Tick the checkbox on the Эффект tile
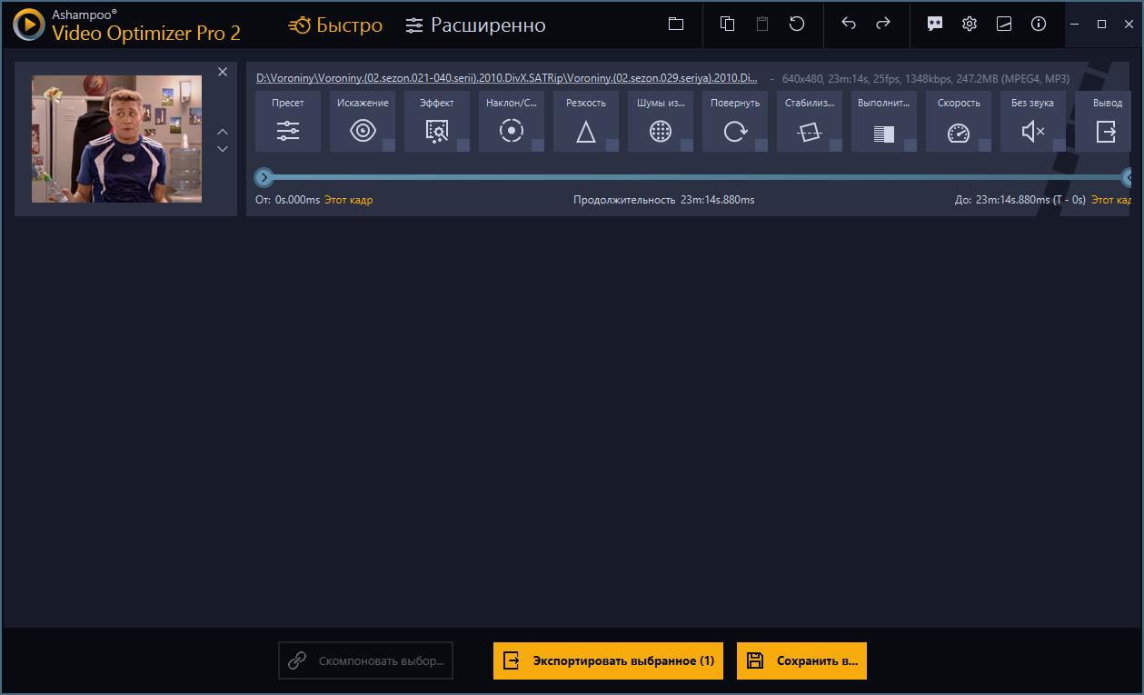 pos(463,145)
